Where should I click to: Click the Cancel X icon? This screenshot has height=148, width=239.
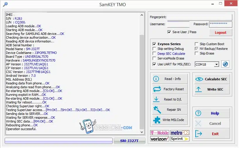(198, 123)
